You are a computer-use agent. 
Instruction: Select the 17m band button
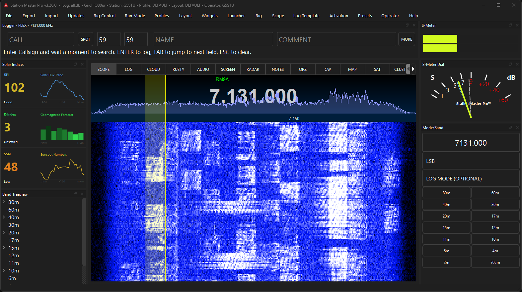495,216
